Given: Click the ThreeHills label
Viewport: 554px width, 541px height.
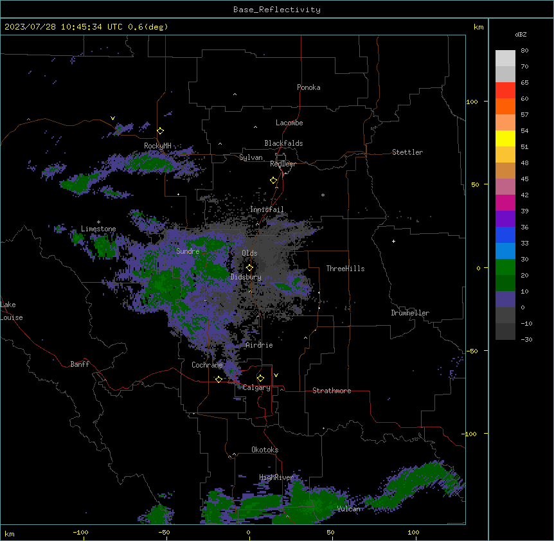Looking at the screenshot, I should [345, 269].
